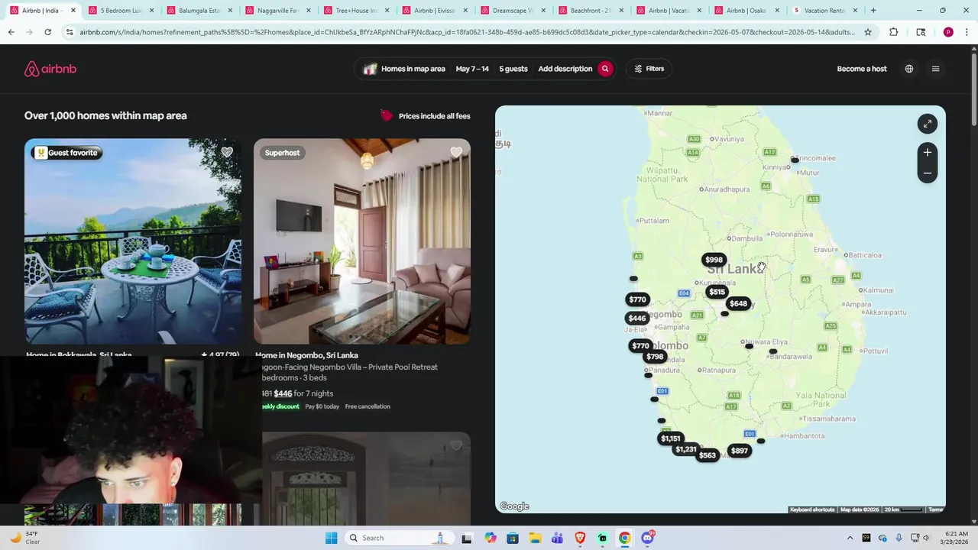This screenshot has height=550, width=978.
Task: Open a new browser tab
Action: [x=873, y=11]
